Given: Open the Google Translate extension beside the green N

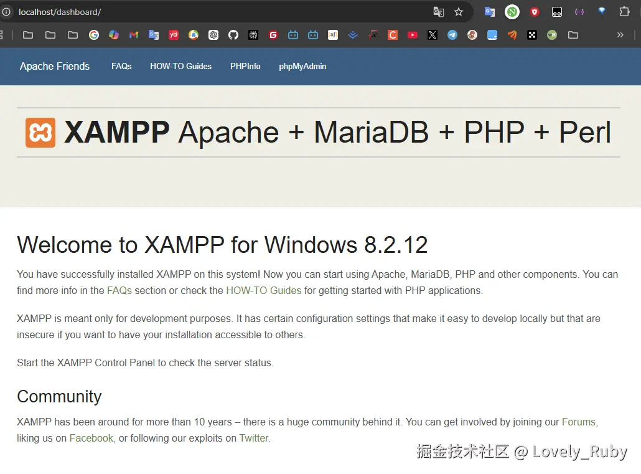Looking at the screenshot, I should click(x=489, y=12).
